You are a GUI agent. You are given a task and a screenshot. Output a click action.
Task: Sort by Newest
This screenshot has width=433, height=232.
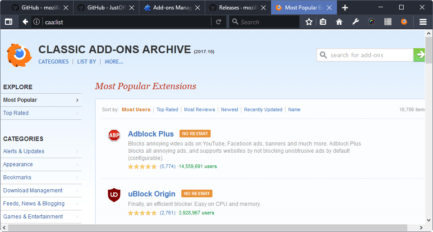[230, 109]
